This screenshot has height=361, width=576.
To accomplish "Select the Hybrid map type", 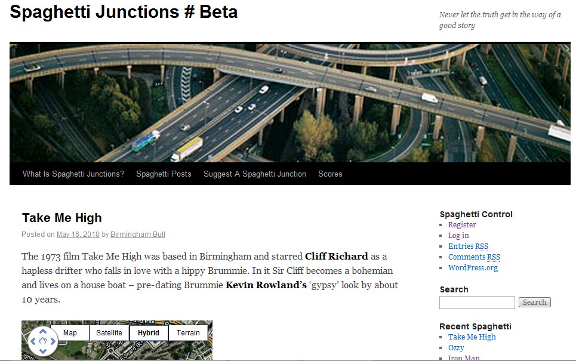I will (149, 333).
